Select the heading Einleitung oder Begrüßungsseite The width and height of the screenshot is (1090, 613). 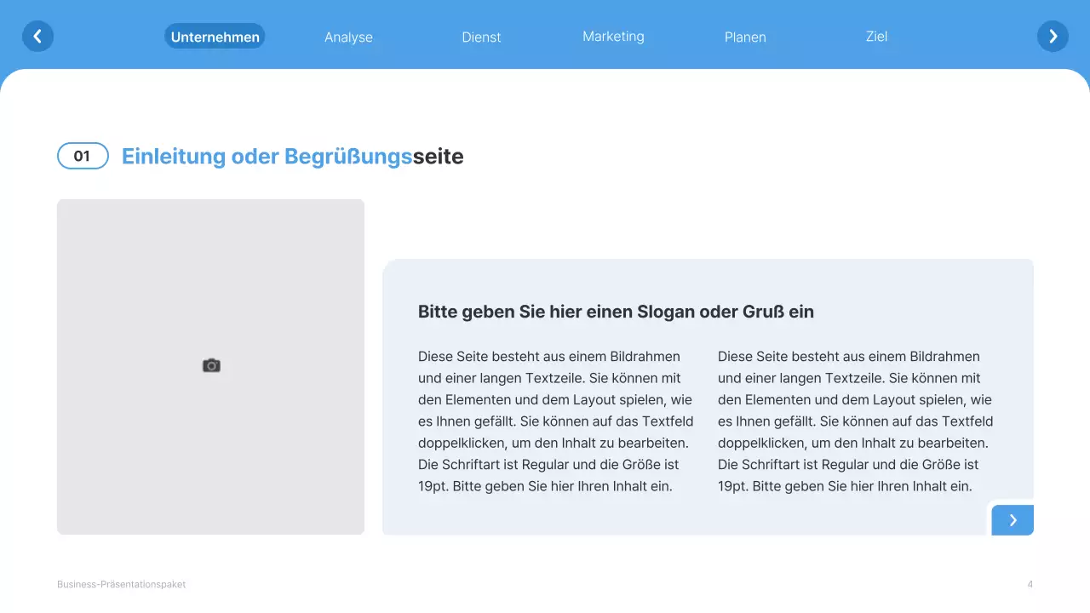[x=292, y=156]
